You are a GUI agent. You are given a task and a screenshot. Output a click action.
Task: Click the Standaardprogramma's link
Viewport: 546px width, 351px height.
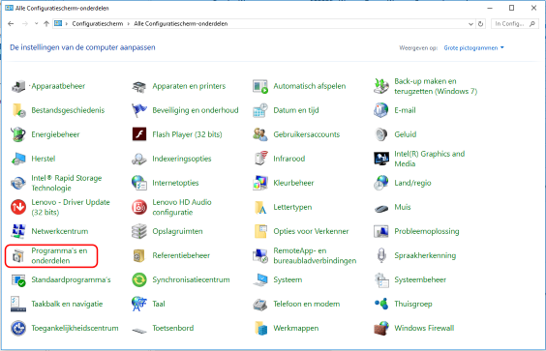(71, 279)
